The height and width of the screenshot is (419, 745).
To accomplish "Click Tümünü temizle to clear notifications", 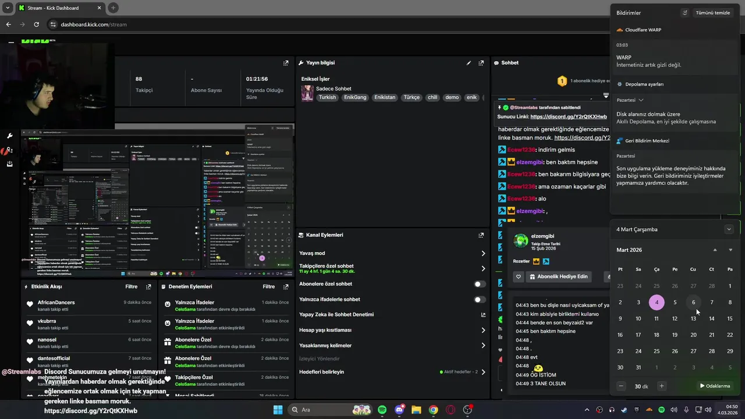I will 713,13.
